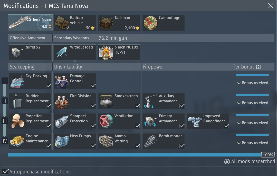Screen dimensions: 277x176
Task: Close the Modifications window
Action: click(271, 6)
